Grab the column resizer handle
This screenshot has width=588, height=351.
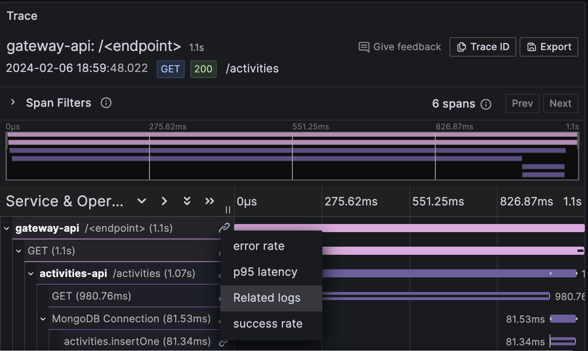click(228, 210)
